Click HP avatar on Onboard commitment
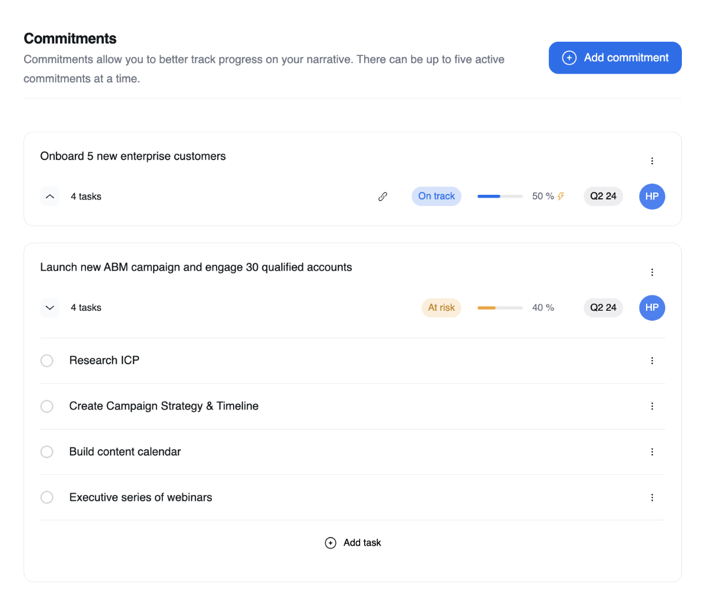 coord(652,197)
